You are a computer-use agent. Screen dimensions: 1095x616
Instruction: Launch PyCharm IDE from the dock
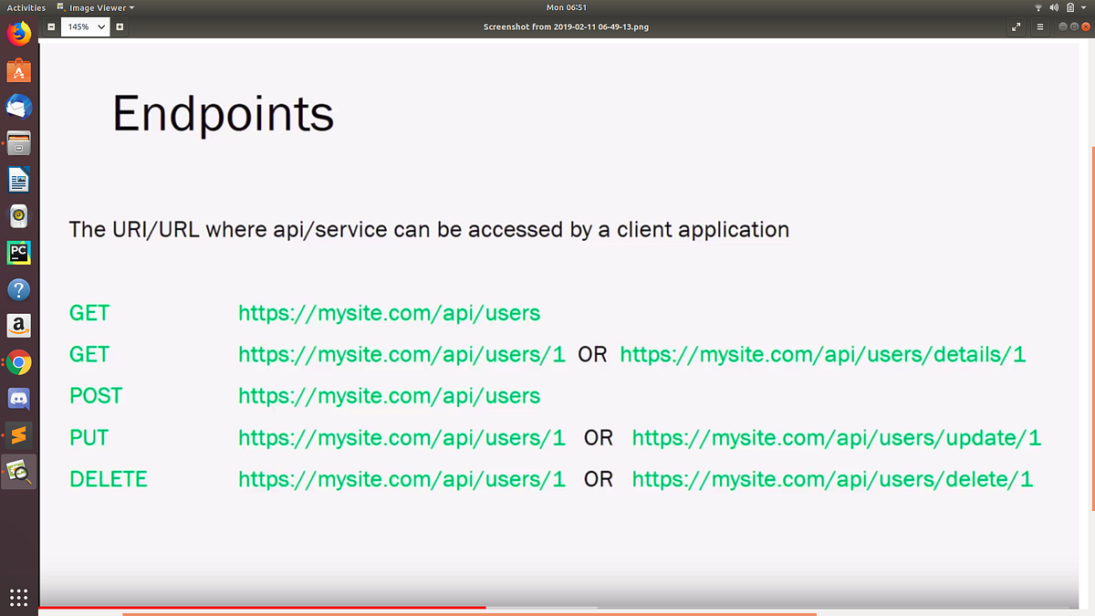pyautogui.click(x=18, y=253)
